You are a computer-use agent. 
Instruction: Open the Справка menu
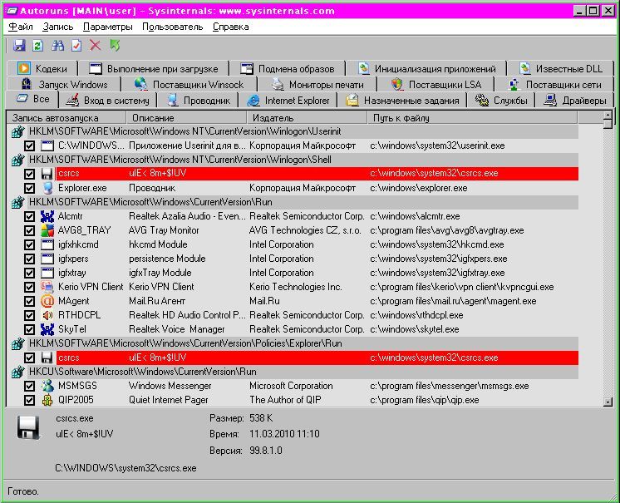coord(230,27)
